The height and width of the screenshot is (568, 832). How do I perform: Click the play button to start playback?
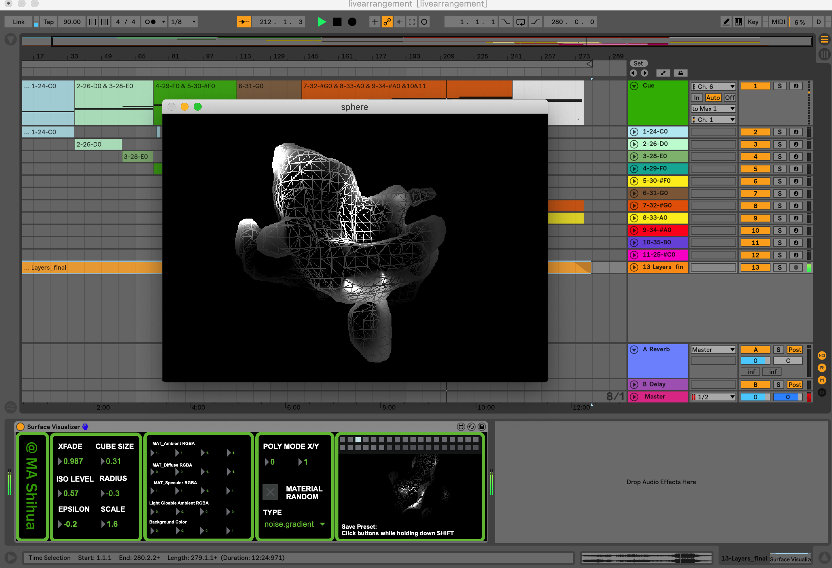[x=321, y=23]
